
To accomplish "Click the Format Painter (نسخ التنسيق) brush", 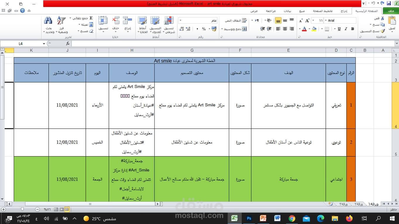I will click(x=382, y=31).
